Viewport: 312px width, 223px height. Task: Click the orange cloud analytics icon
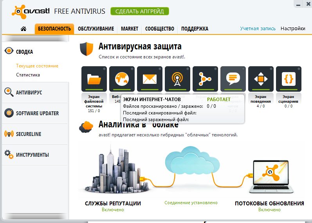(x=86, y=127)
